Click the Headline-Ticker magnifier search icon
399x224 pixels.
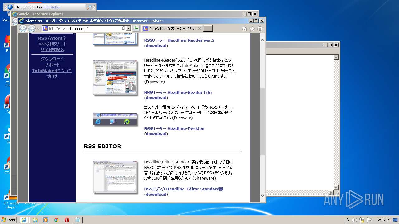(89, 7)
